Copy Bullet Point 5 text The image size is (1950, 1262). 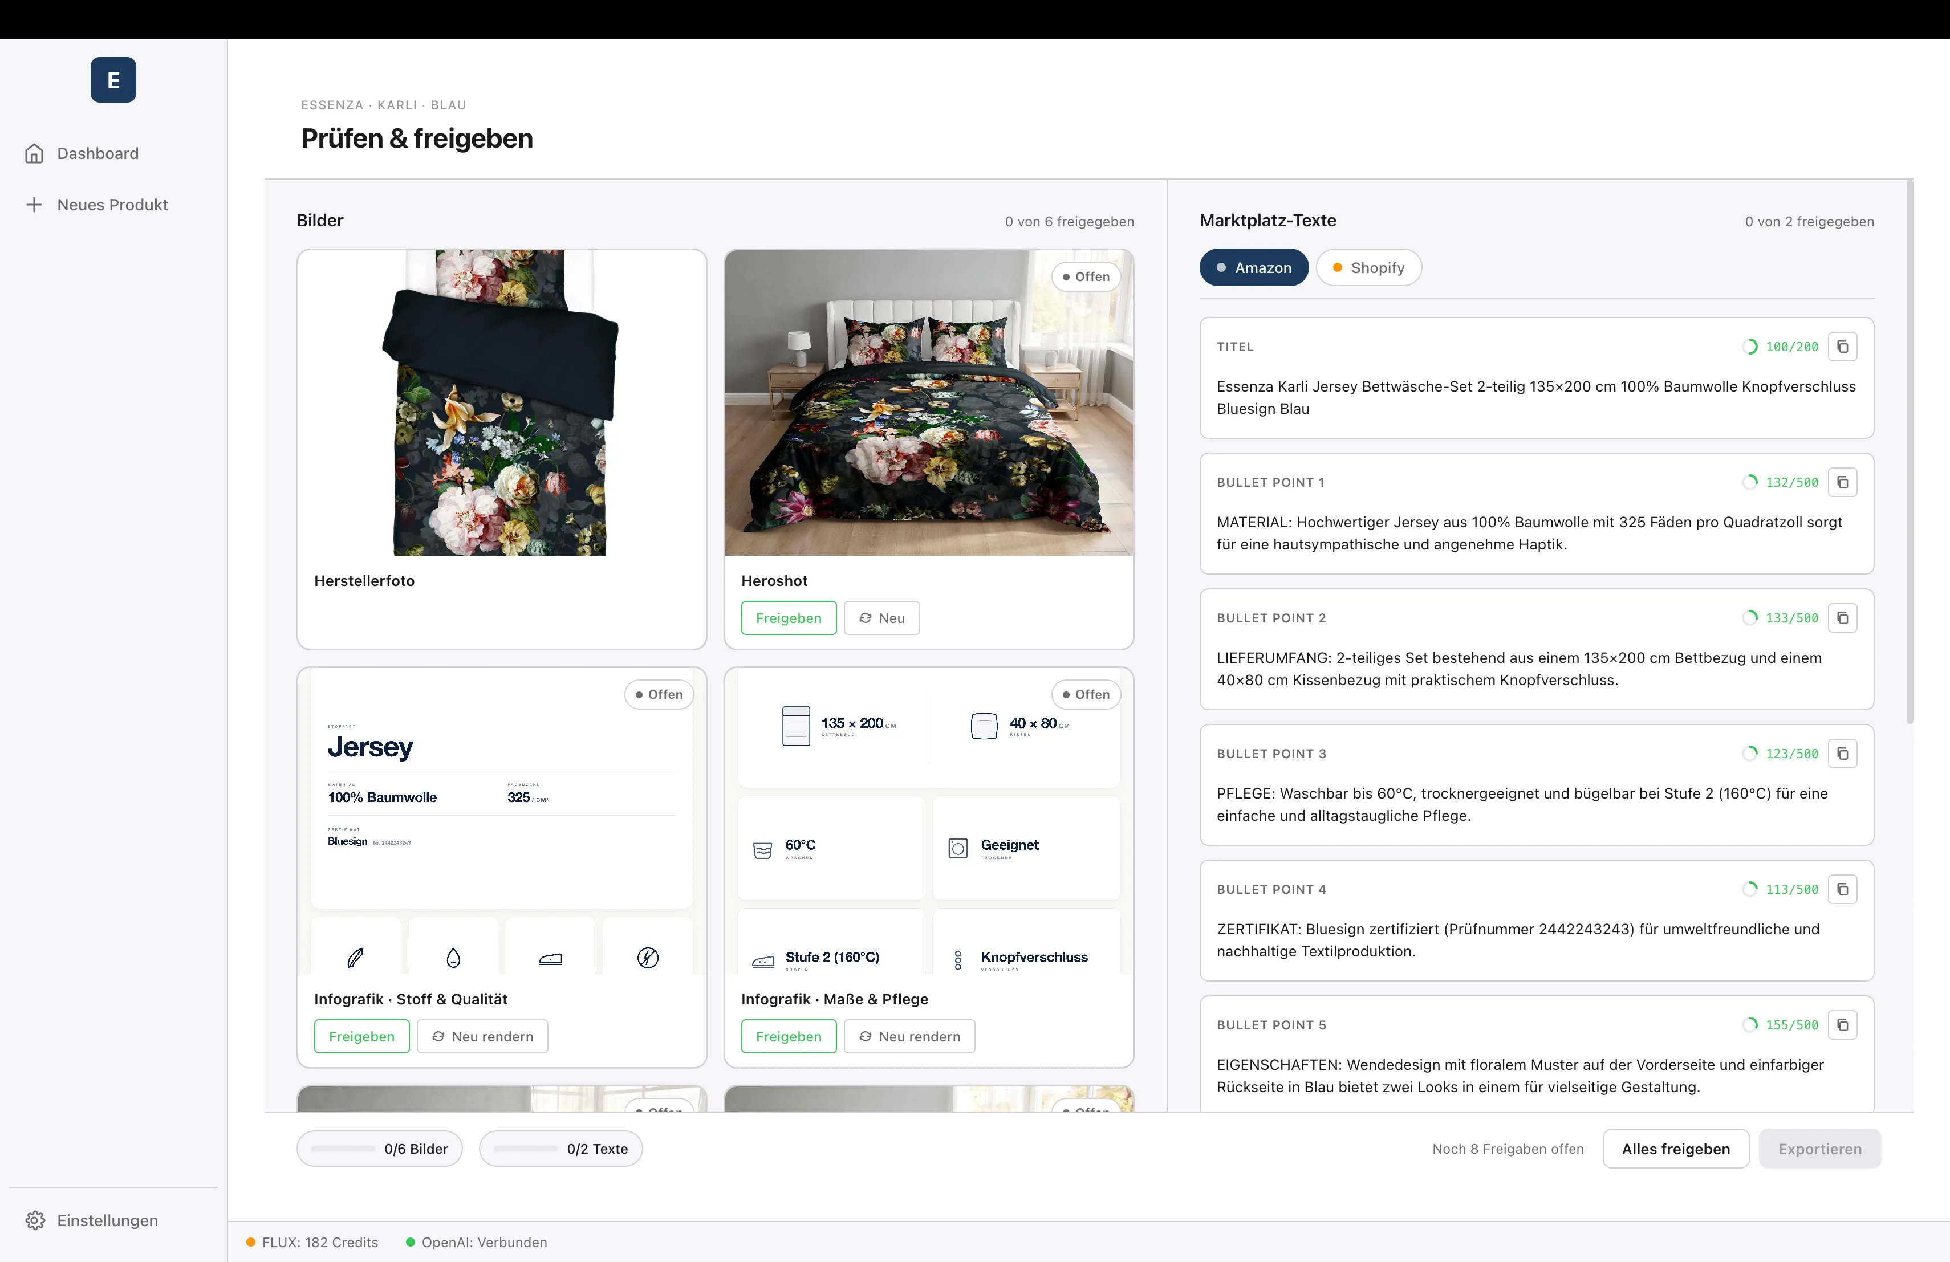(x=1843, y=1025)
